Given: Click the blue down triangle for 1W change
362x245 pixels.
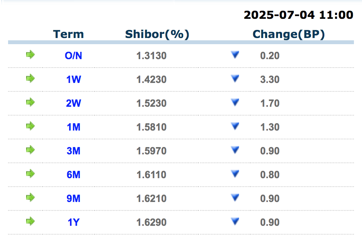Looking at the screenshot, I should [x=235, y=79].
